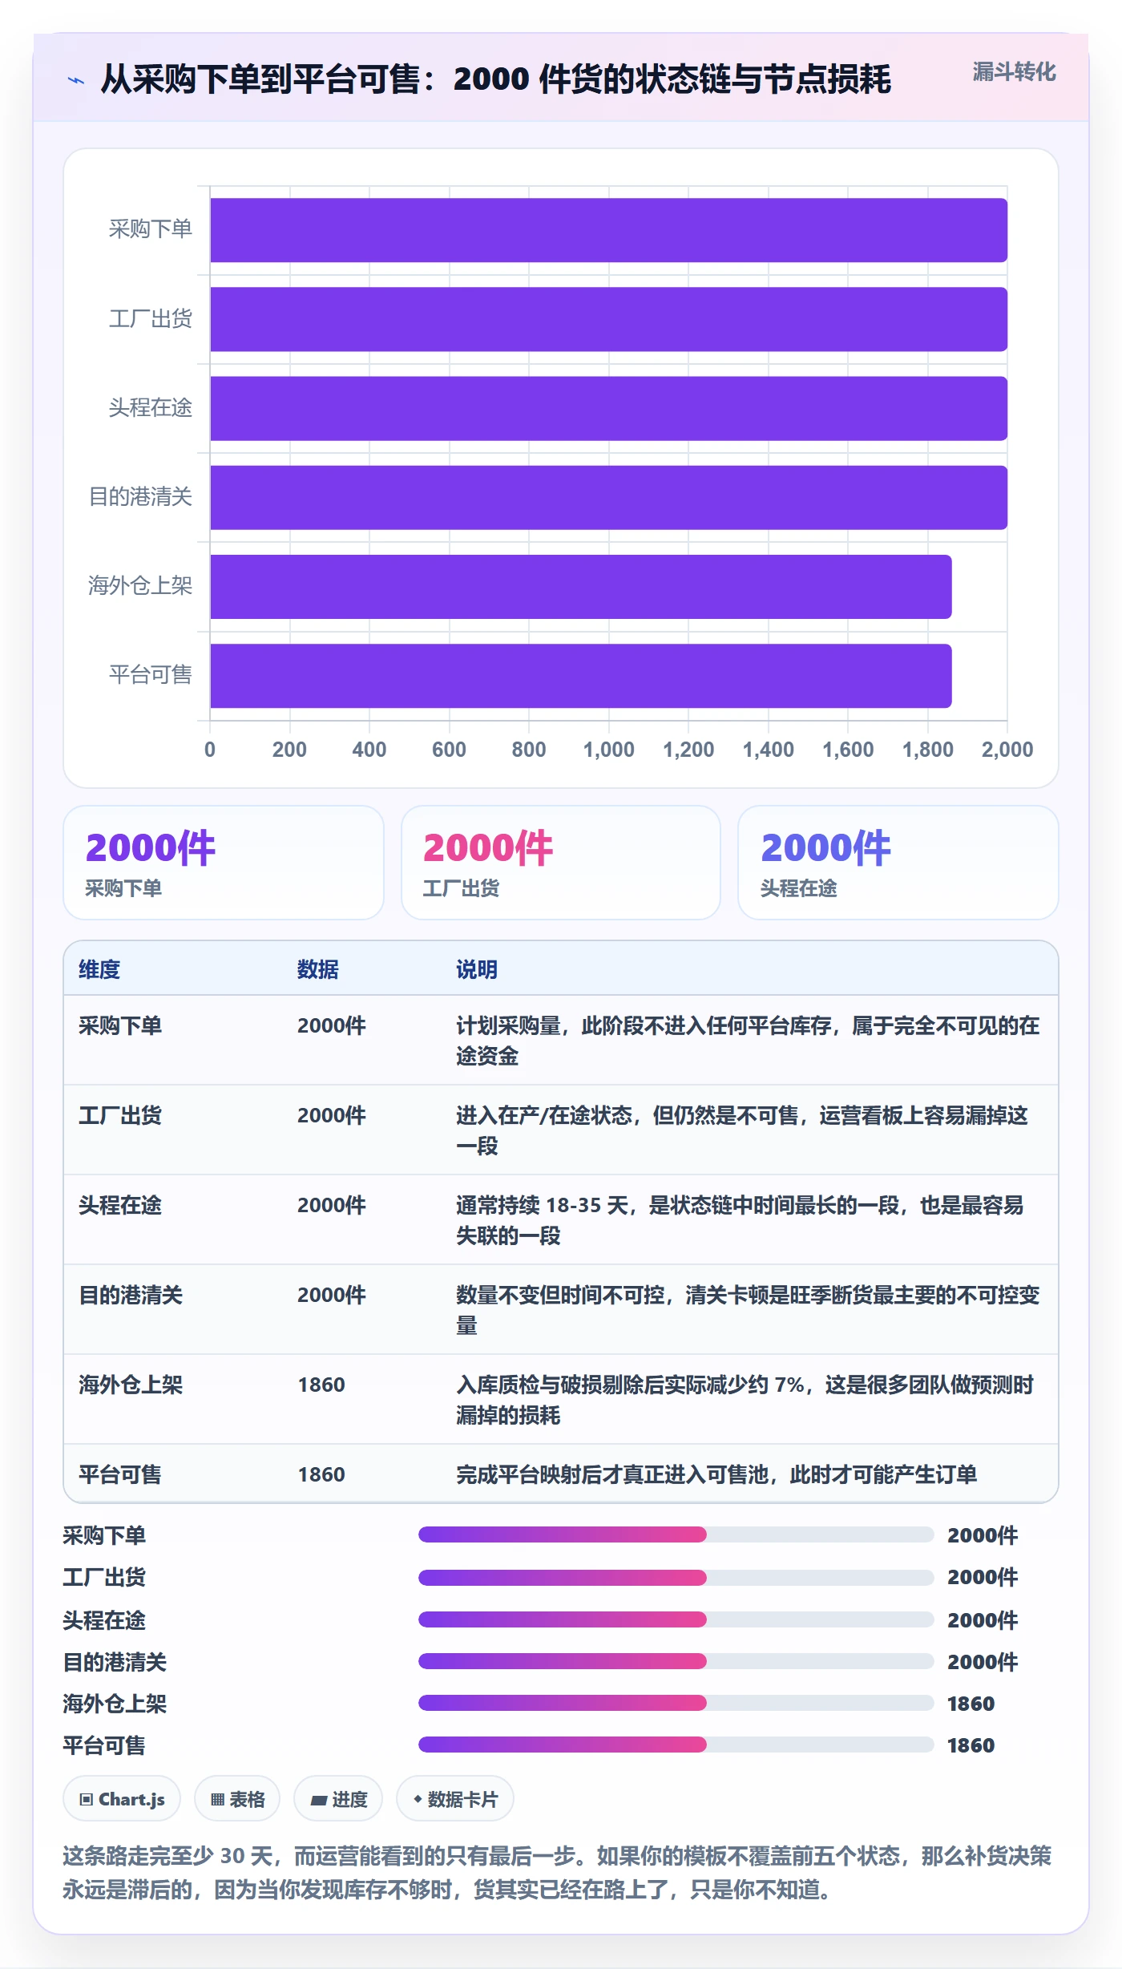Click the 说明 column header
The height and width of the screenshot is (1969, 1122).
click(477, 969)
